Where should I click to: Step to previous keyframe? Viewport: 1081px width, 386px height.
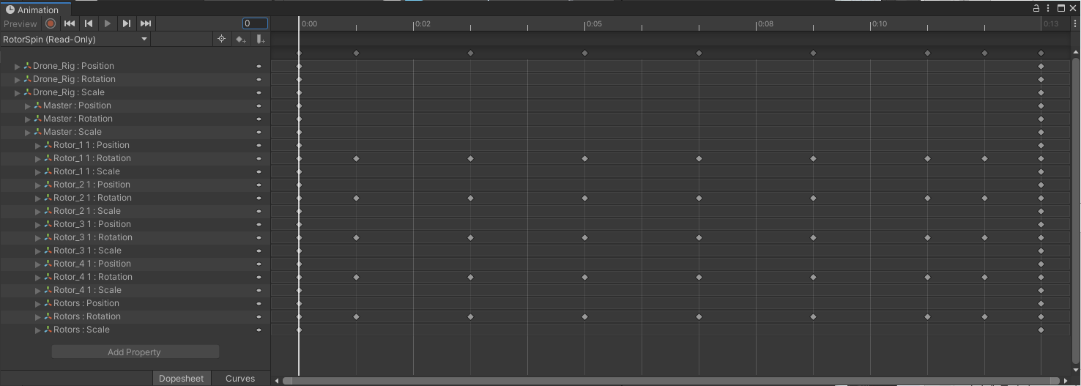pos(89,23)
